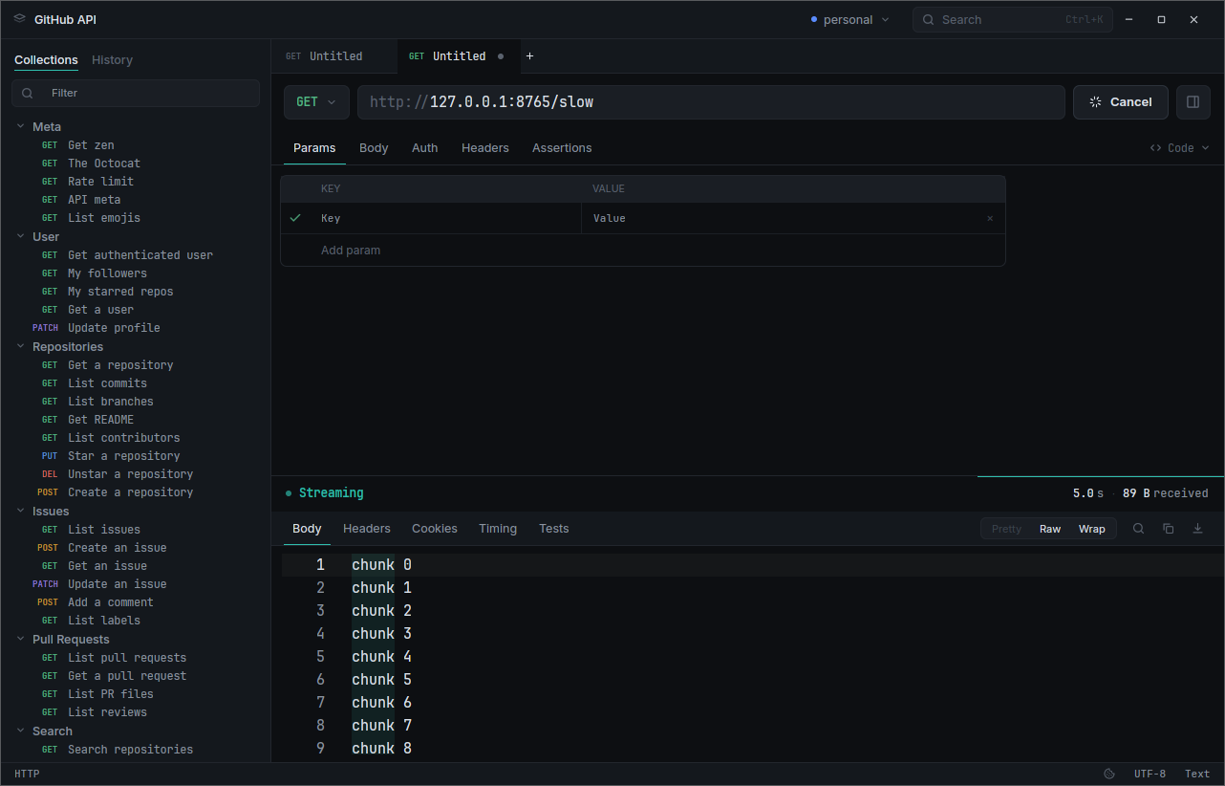
Task: Open the GET method dropdown
Action: coord(316,102)
